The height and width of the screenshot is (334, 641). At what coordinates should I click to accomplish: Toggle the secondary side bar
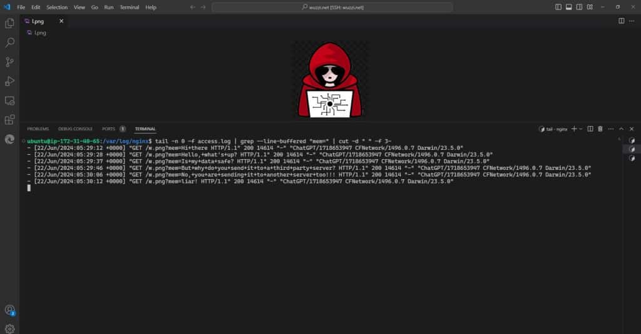(579, 7)
